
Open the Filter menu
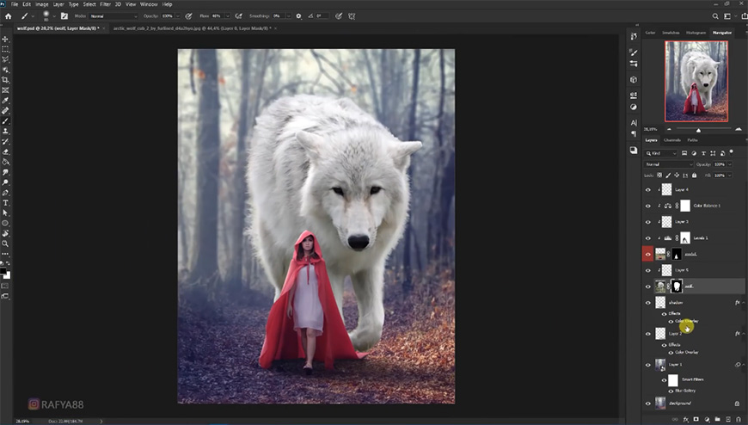tap(106, 4)
